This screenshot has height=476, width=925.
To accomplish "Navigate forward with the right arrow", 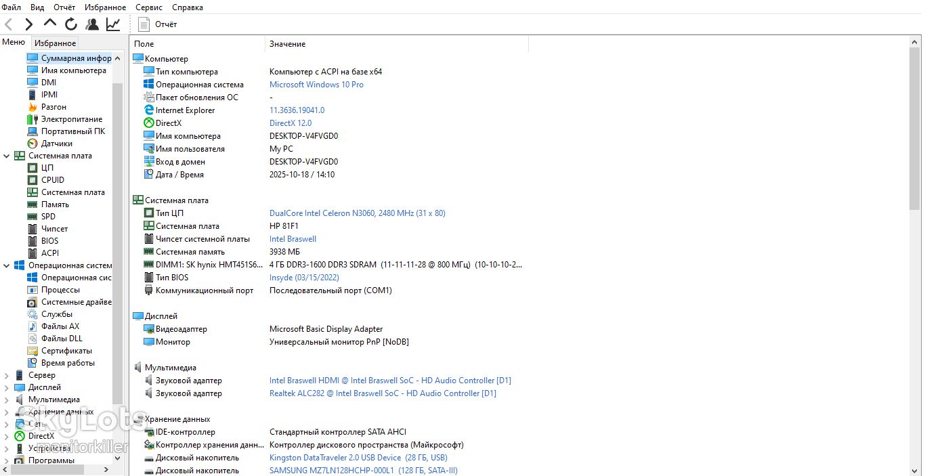I will point(28,24).
